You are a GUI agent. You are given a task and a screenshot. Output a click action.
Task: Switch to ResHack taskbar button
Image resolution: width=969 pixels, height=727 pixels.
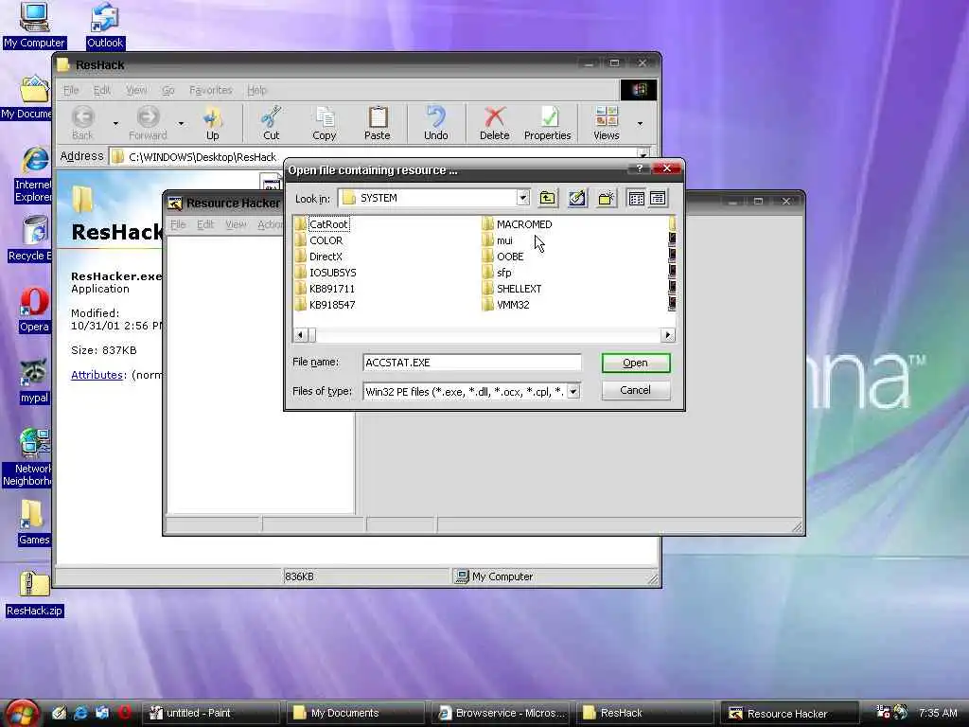[x=645, y=713]
